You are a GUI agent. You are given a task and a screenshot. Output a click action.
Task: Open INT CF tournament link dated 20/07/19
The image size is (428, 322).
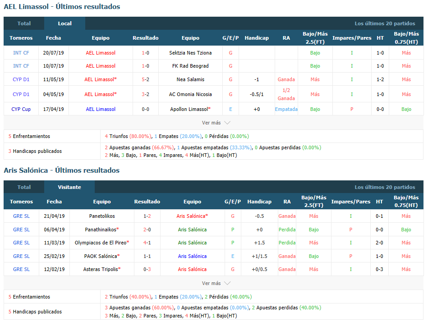pos(21,53)
